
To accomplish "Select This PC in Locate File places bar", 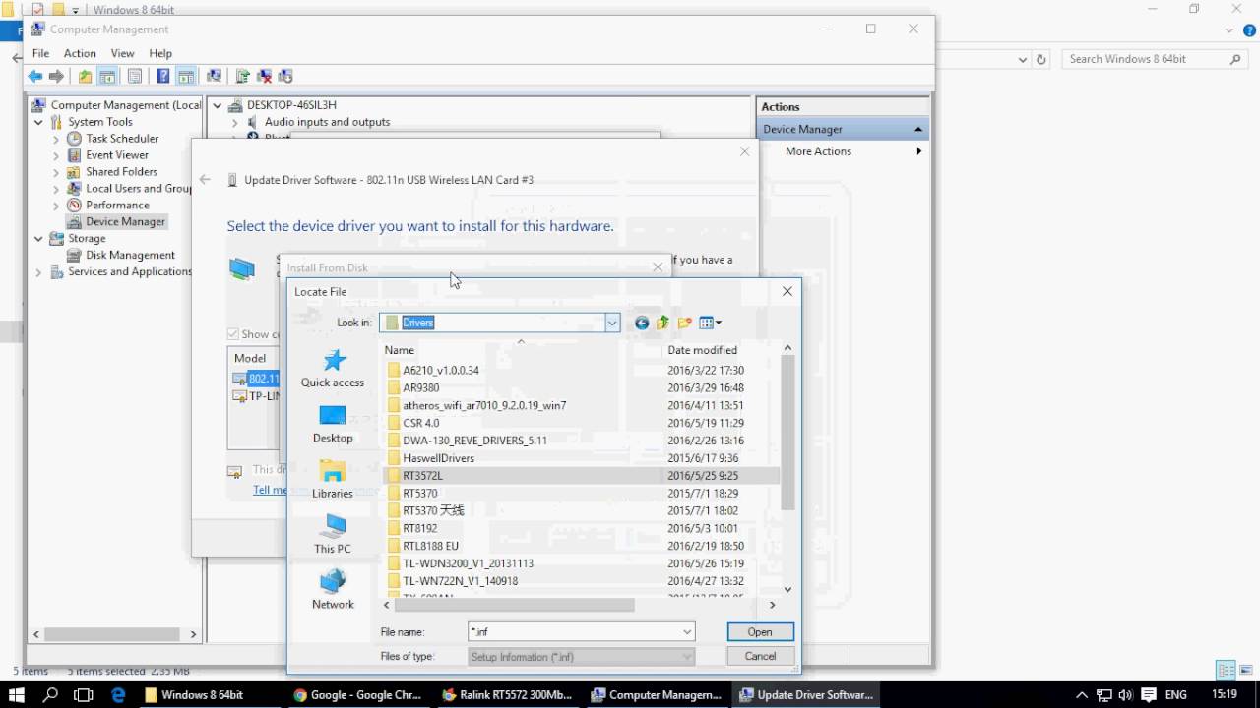I will pyautogui.click(x=333, y=535).
